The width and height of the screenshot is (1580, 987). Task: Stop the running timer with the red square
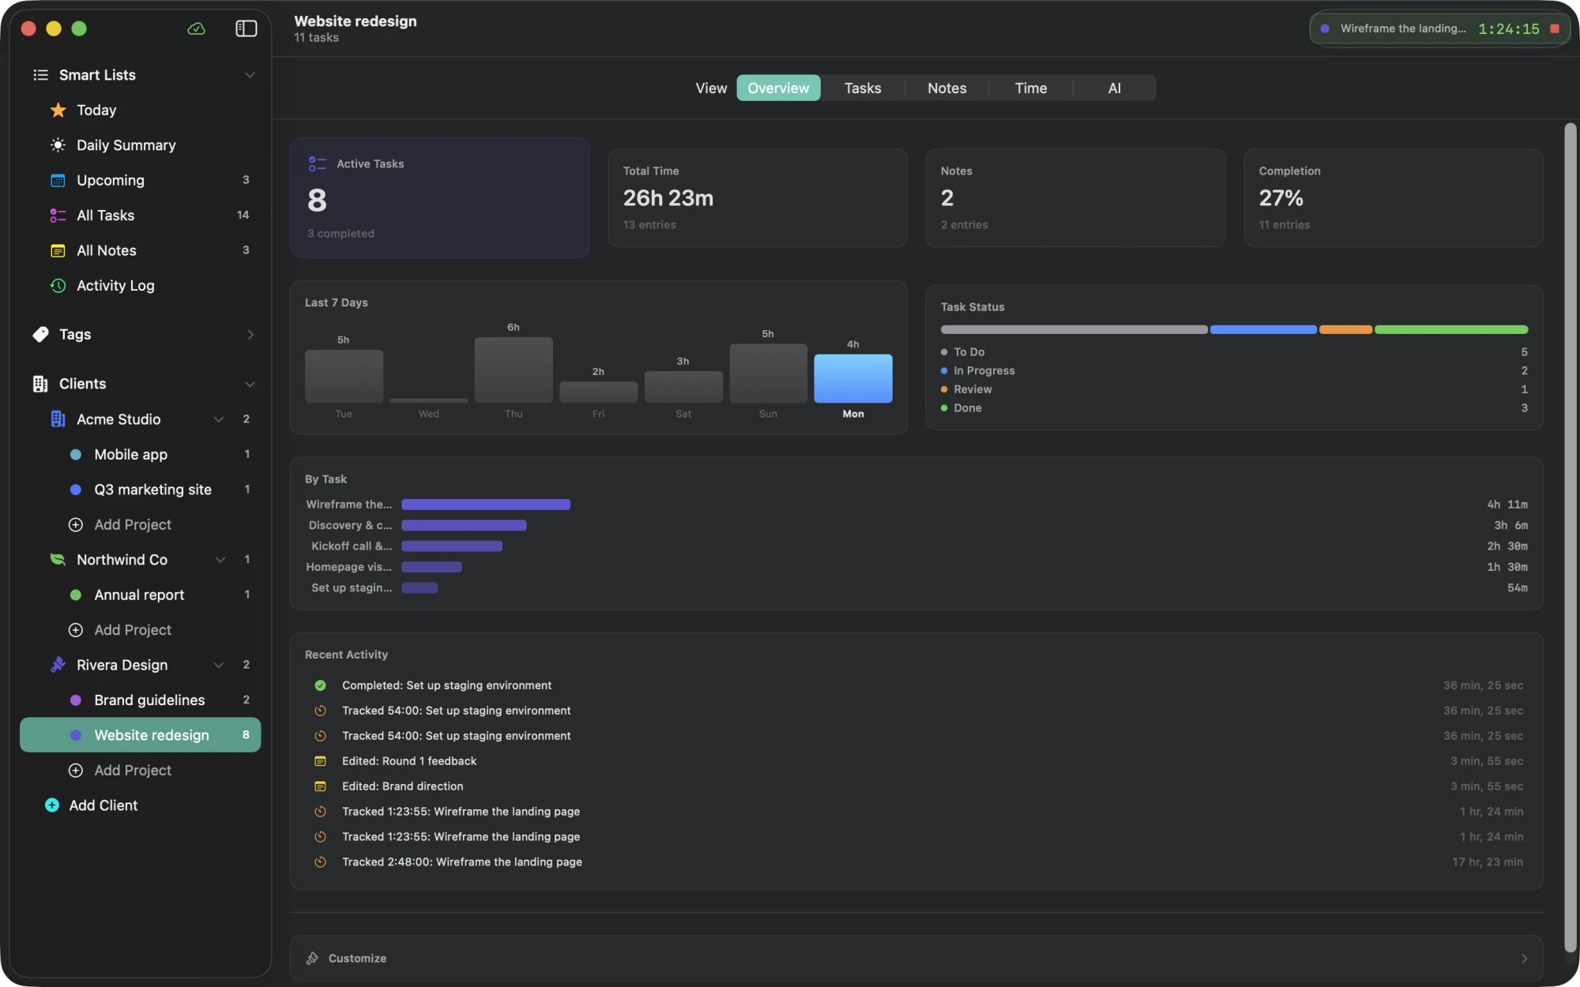pyautogui.click(x=1555, y=28)
